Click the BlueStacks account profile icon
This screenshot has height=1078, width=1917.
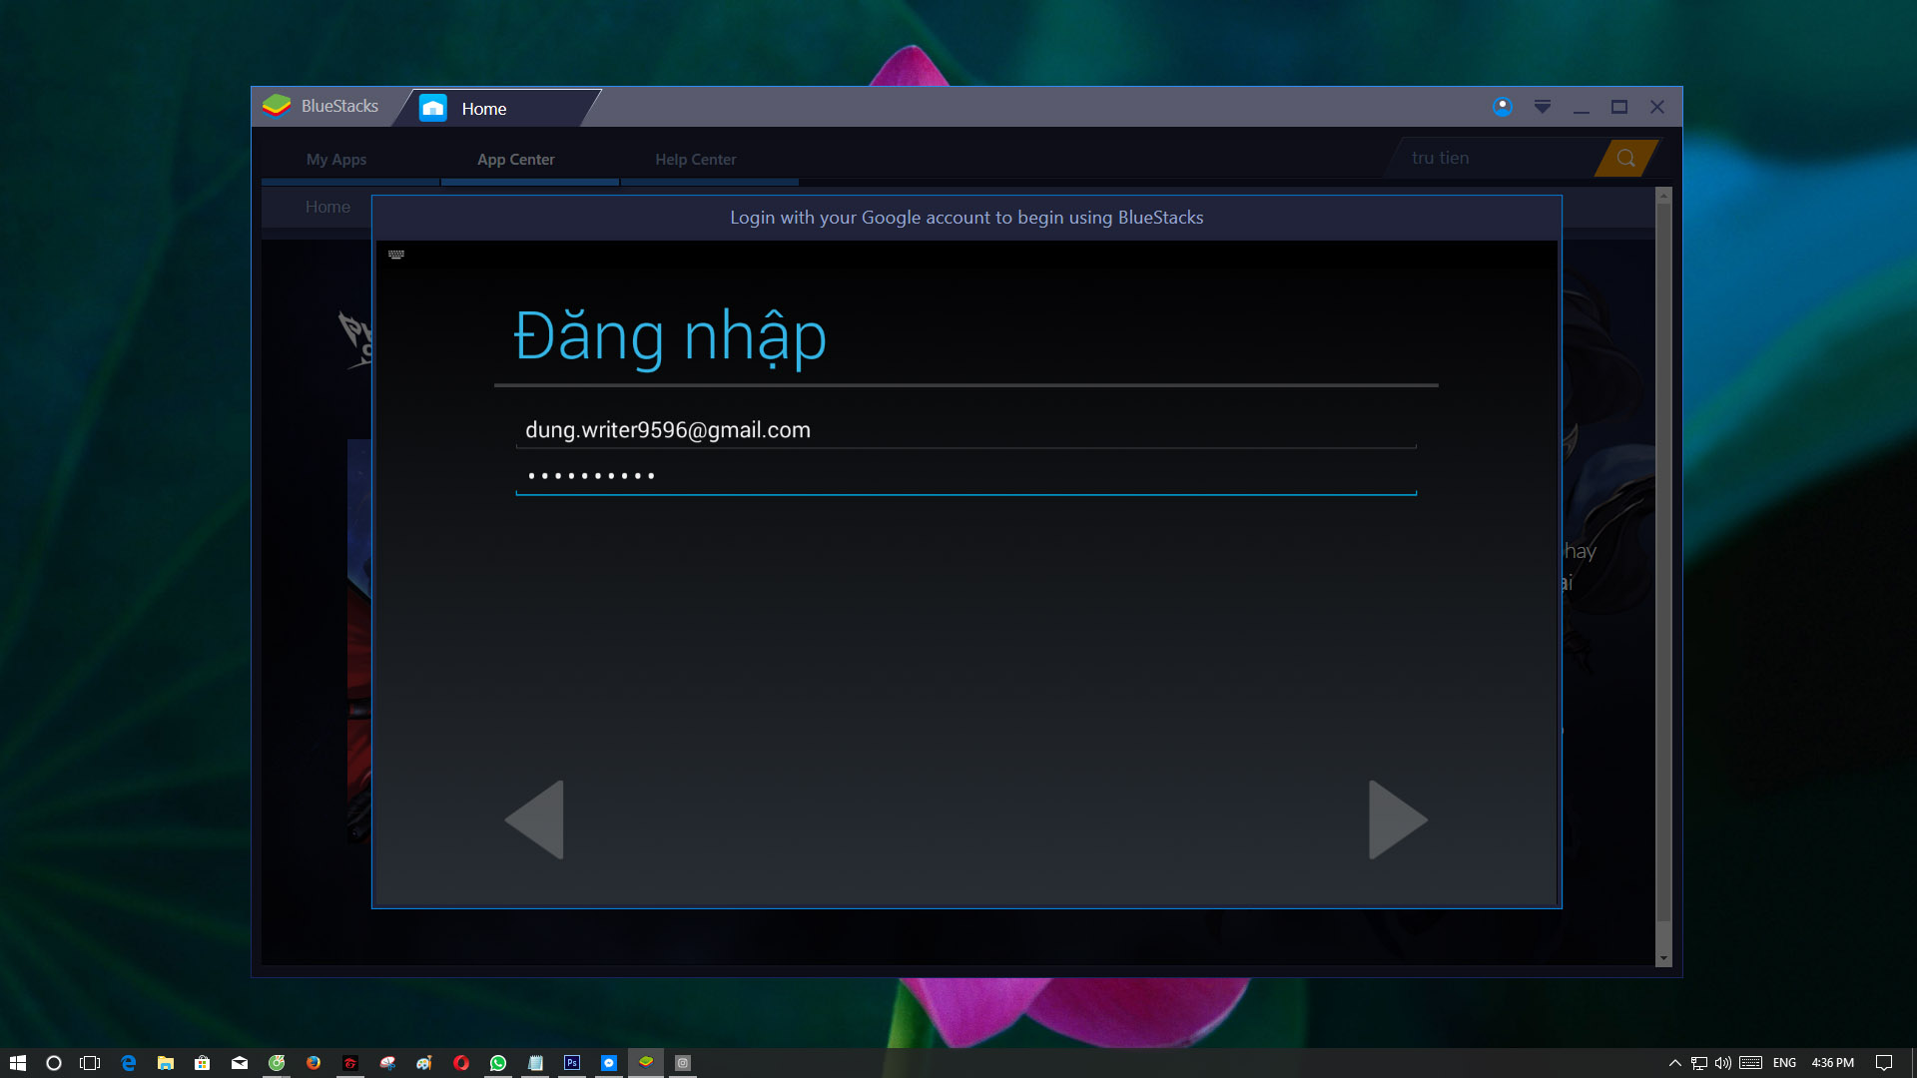[1502, 107]
